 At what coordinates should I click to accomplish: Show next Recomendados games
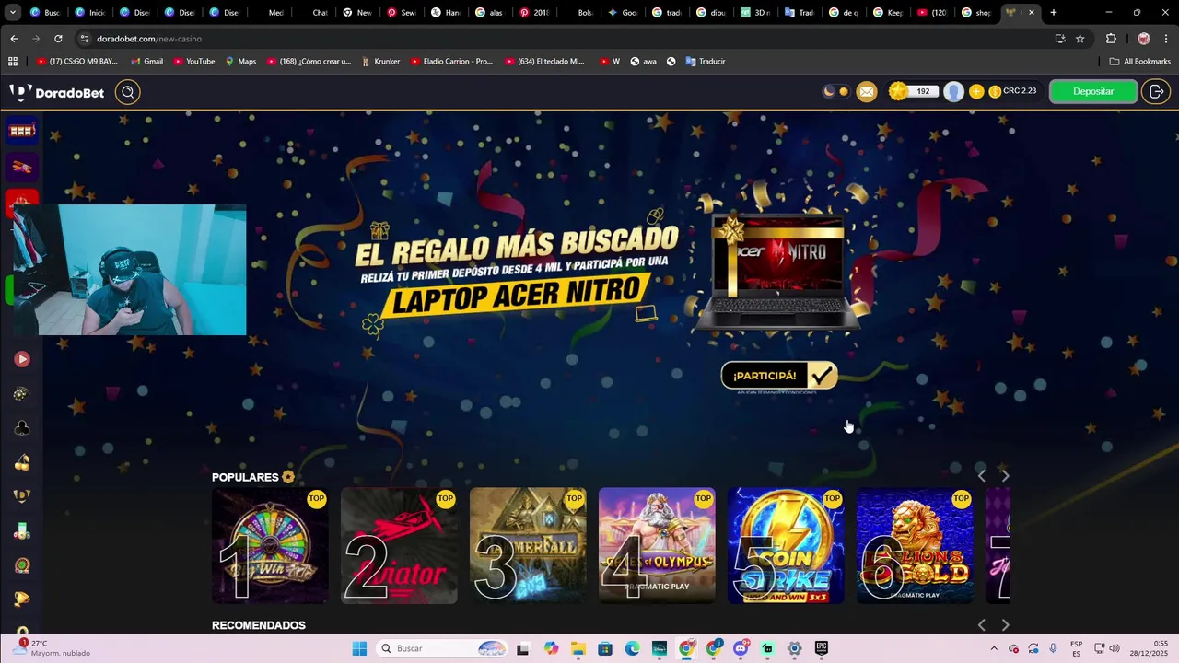[x=1005, y=625]
